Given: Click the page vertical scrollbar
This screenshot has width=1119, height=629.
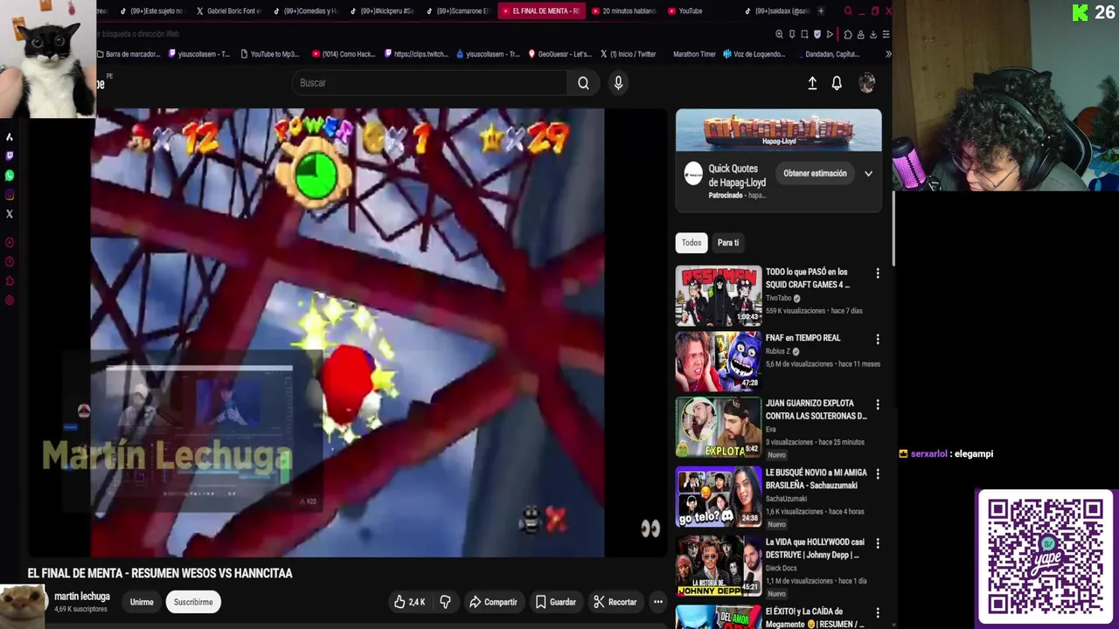Looking at the screenshot, I should click(x=893, y=227).
